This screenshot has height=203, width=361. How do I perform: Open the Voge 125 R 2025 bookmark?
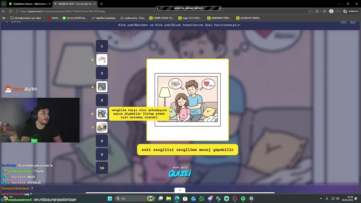190,18
